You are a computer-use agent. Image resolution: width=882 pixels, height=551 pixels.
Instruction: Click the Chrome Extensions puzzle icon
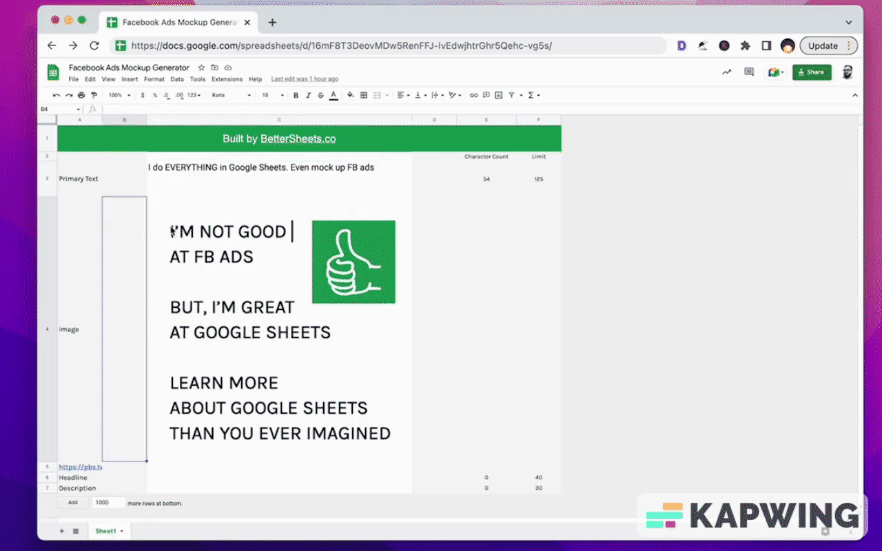745,45
